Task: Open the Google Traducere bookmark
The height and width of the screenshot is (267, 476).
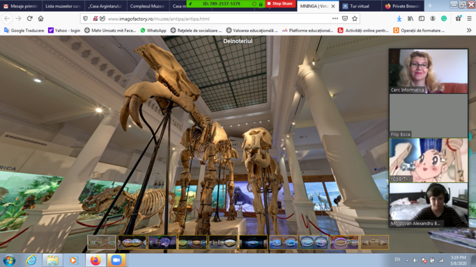Action: coord(24,31)
